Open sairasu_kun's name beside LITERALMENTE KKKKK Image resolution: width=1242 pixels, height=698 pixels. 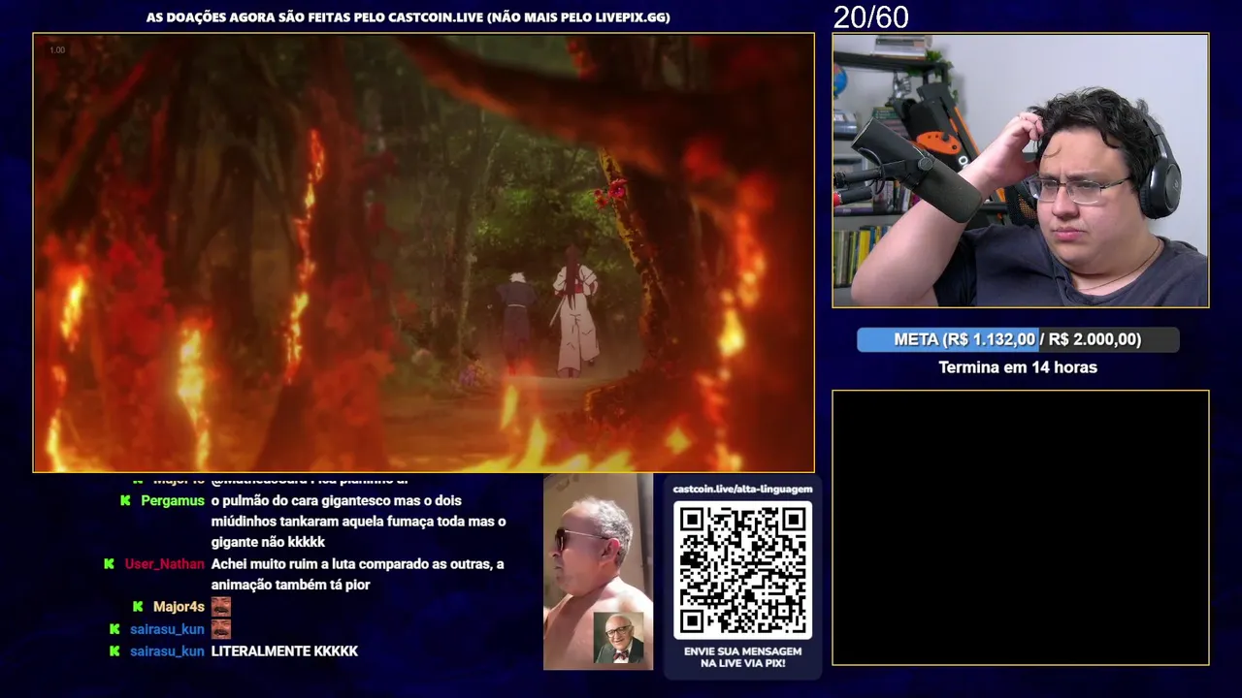pyautogui.click(x=167, y=651)
